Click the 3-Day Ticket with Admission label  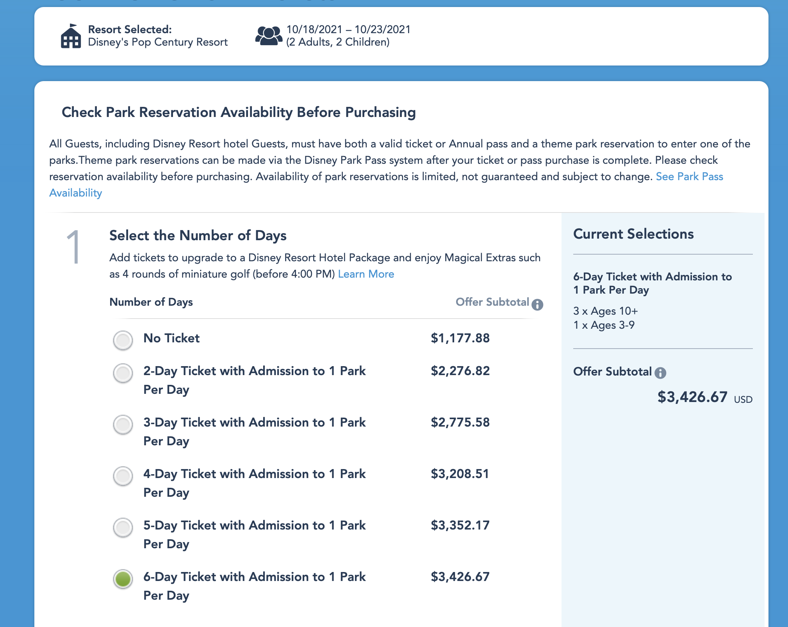tap(255, 432)
